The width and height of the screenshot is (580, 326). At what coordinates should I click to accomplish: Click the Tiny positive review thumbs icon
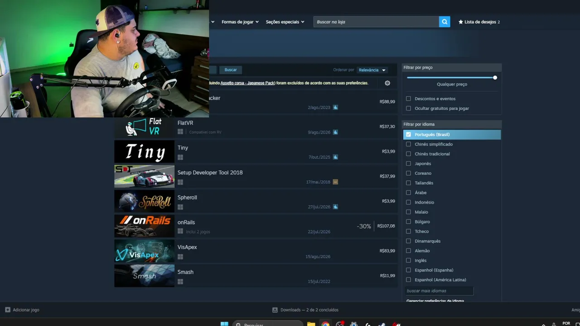point(335,157)
